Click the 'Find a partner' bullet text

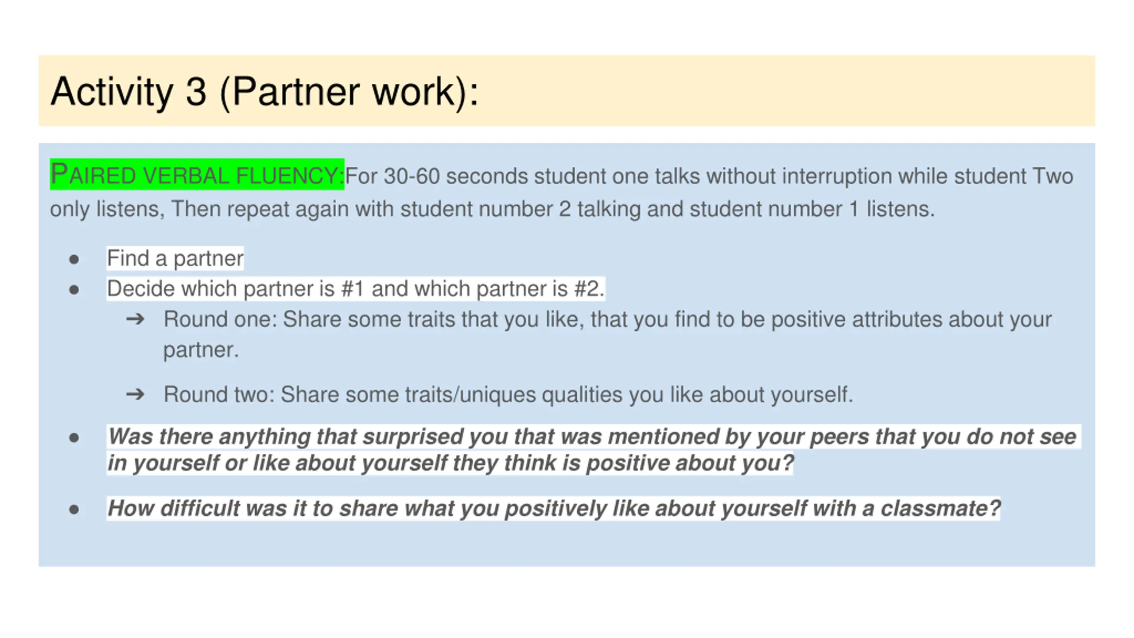coord(175,258)
